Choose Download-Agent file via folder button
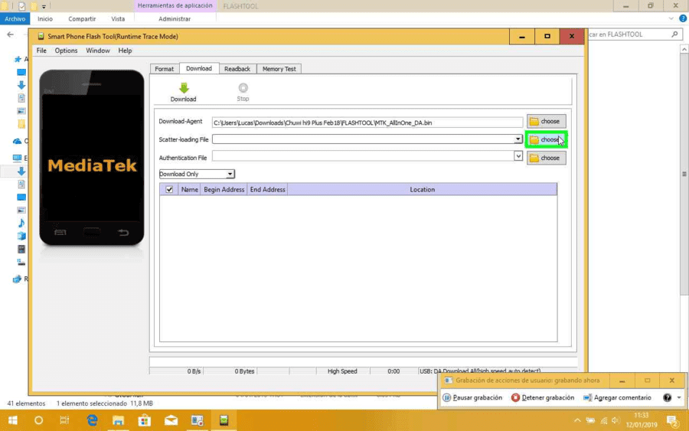This screenshot has width=689, height=431. click(546, 121)
